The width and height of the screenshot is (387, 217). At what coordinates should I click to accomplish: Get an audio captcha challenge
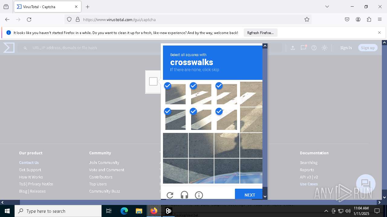click(x=184, y=195)
